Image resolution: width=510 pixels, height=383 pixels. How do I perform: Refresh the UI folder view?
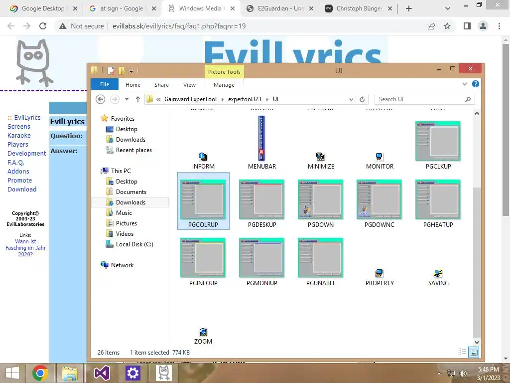coord(362,99)
